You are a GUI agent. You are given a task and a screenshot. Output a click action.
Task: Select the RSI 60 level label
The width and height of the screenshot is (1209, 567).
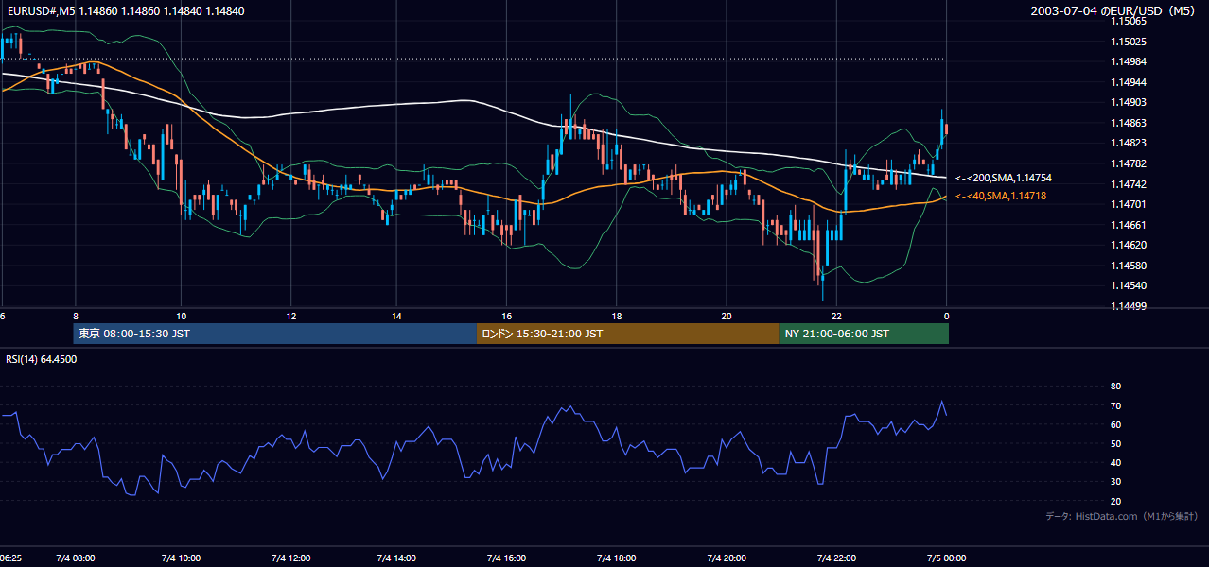1115,424
